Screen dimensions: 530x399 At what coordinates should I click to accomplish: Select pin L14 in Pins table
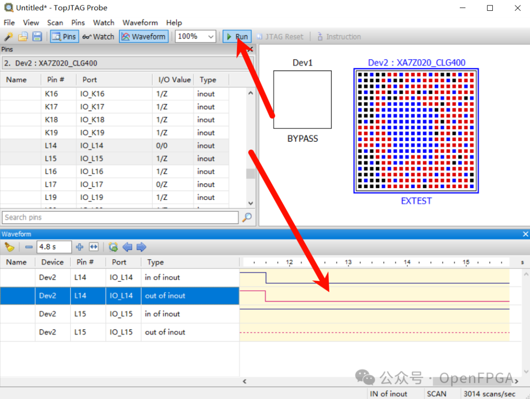pos(114,146)
